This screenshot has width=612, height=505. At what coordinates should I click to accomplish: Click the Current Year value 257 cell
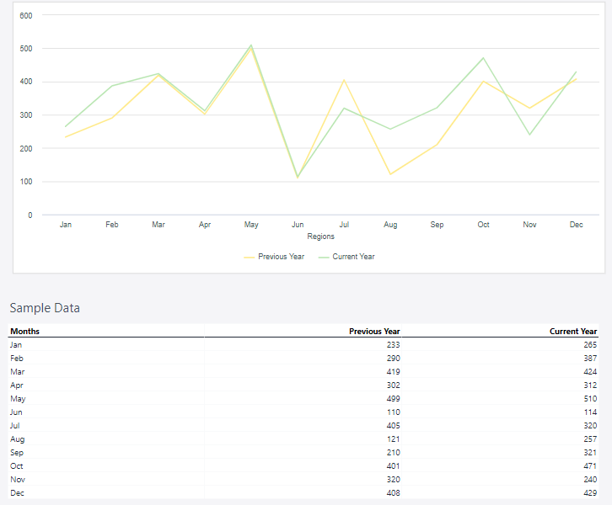[x=590, y=439]
